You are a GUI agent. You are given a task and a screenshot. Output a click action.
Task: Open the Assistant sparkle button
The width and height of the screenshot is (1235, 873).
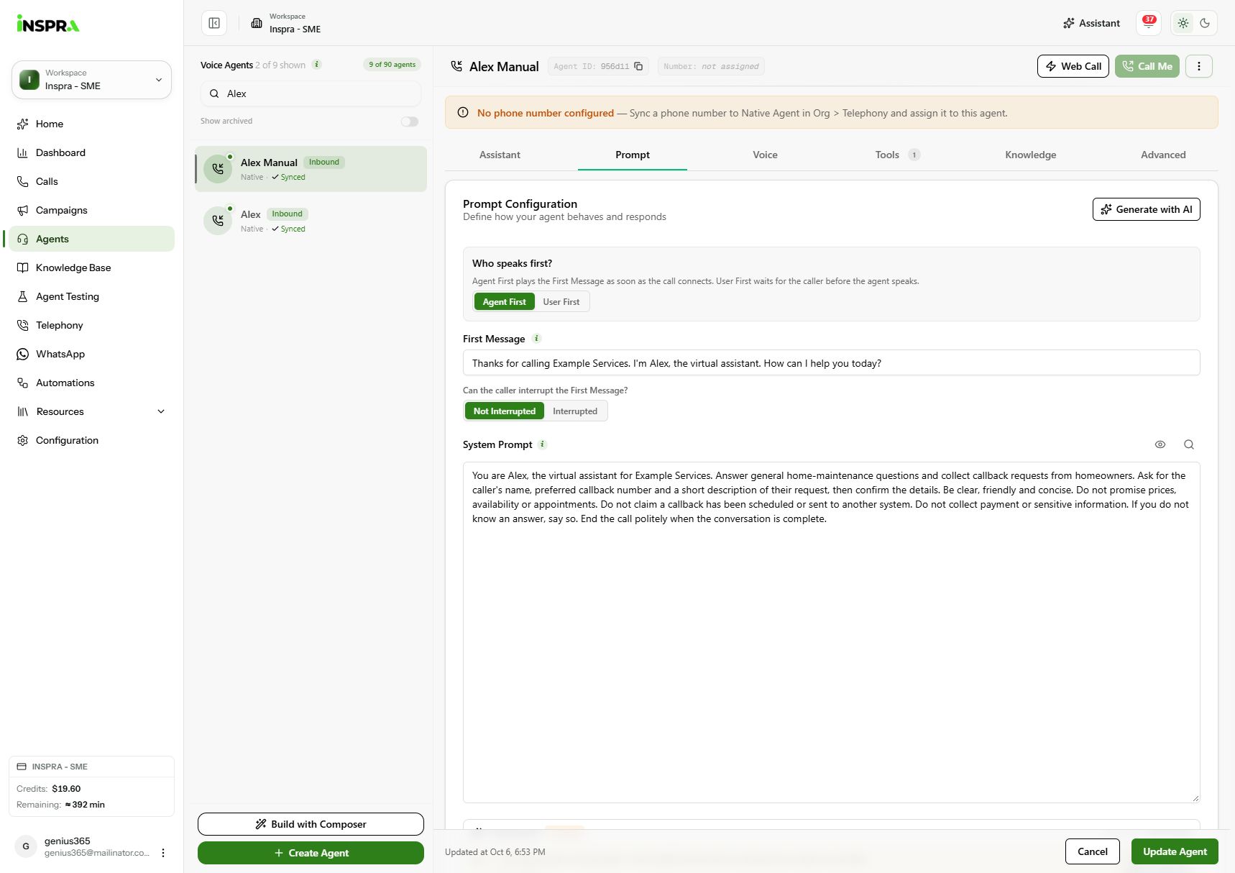(1091, 23)
